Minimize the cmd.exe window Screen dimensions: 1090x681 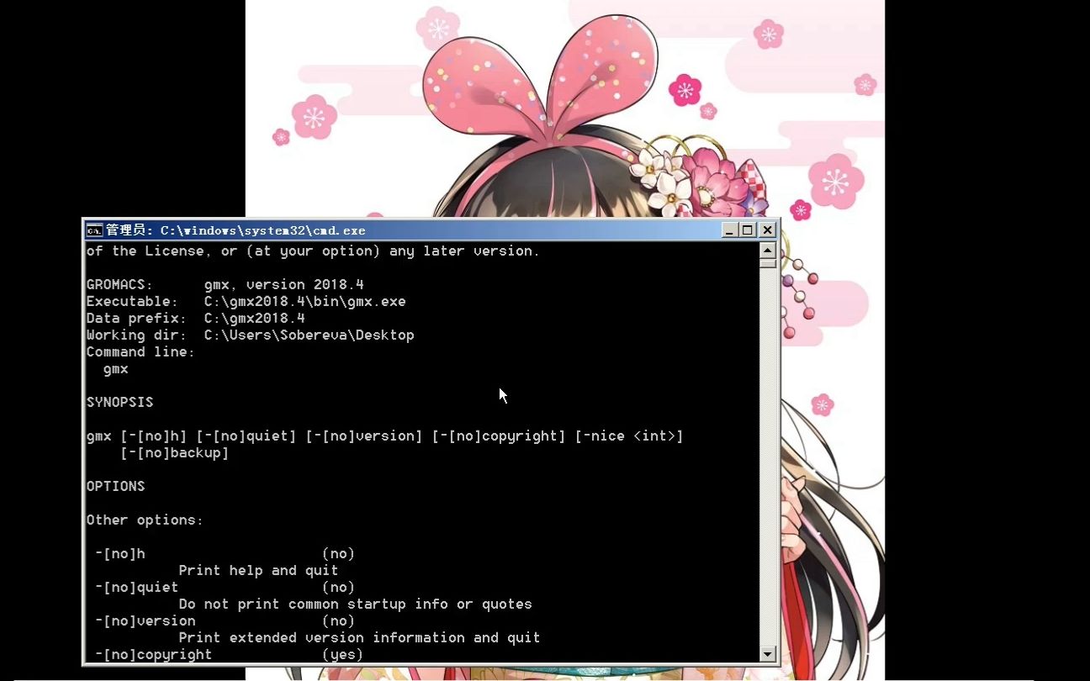tap(729, 230)
